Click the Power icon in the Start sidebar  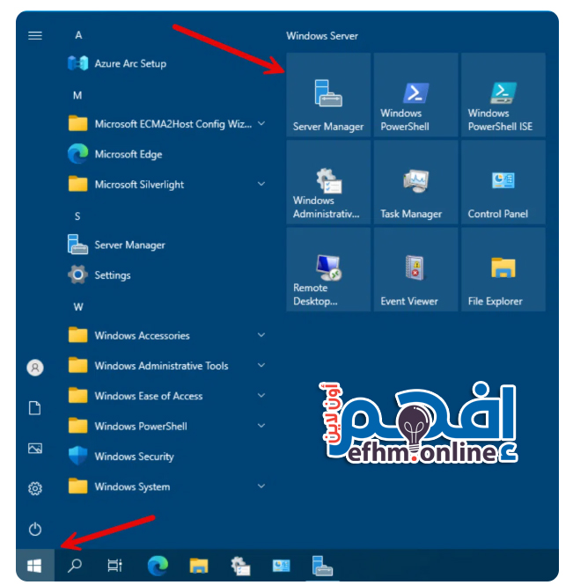(x=35, y=529)
